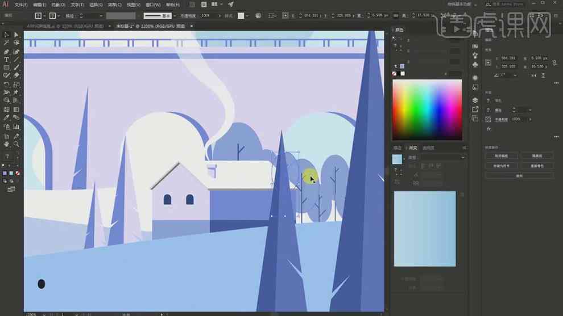This screenshot has width=563, height=316.
Task: Select the Hand tool
Action: coord(6,145)
